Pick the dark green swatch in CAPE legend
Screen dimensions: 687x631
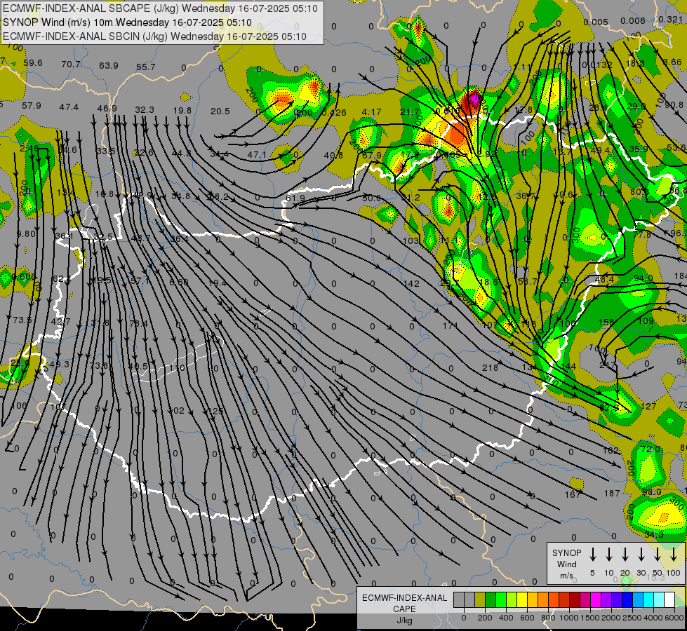491,600
